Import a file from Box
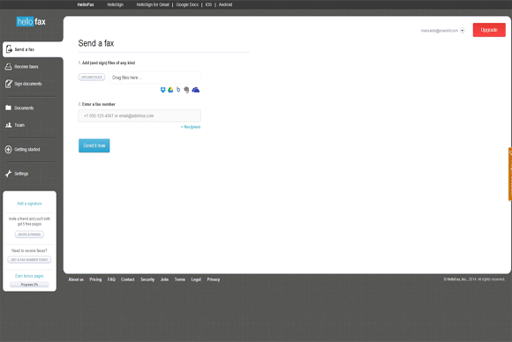 point(178,90)
